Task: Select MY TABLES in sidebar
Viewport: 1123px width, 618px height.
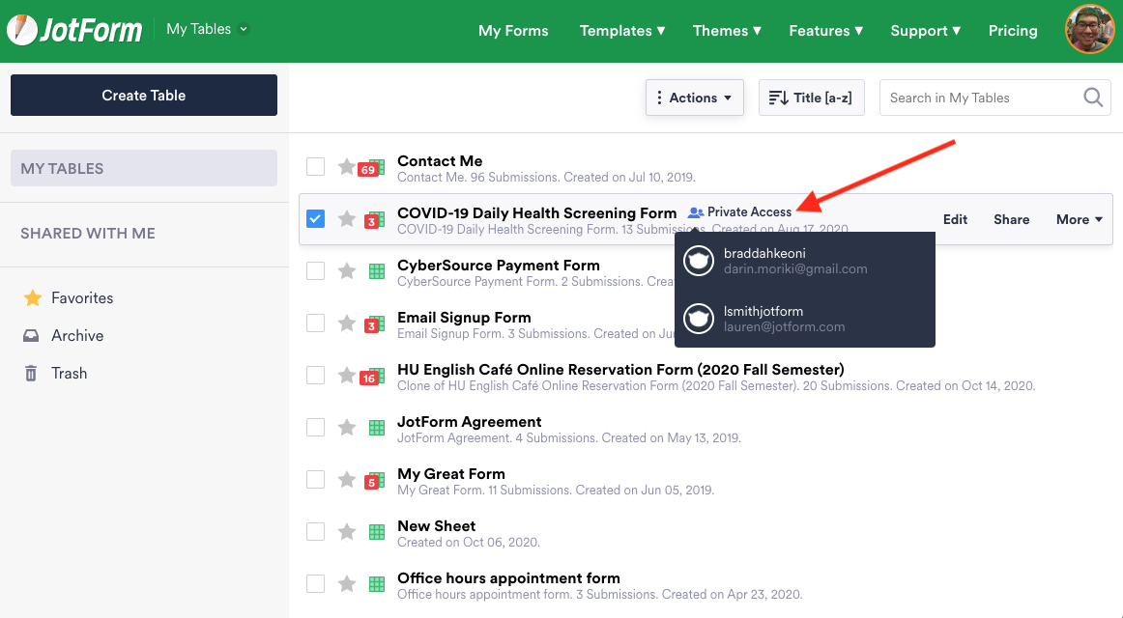Action: (144, 168)
